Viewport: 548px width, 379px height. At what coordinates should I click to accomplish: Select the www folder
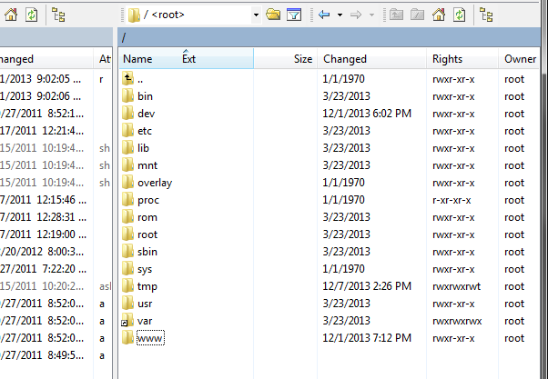coord(147,338)
